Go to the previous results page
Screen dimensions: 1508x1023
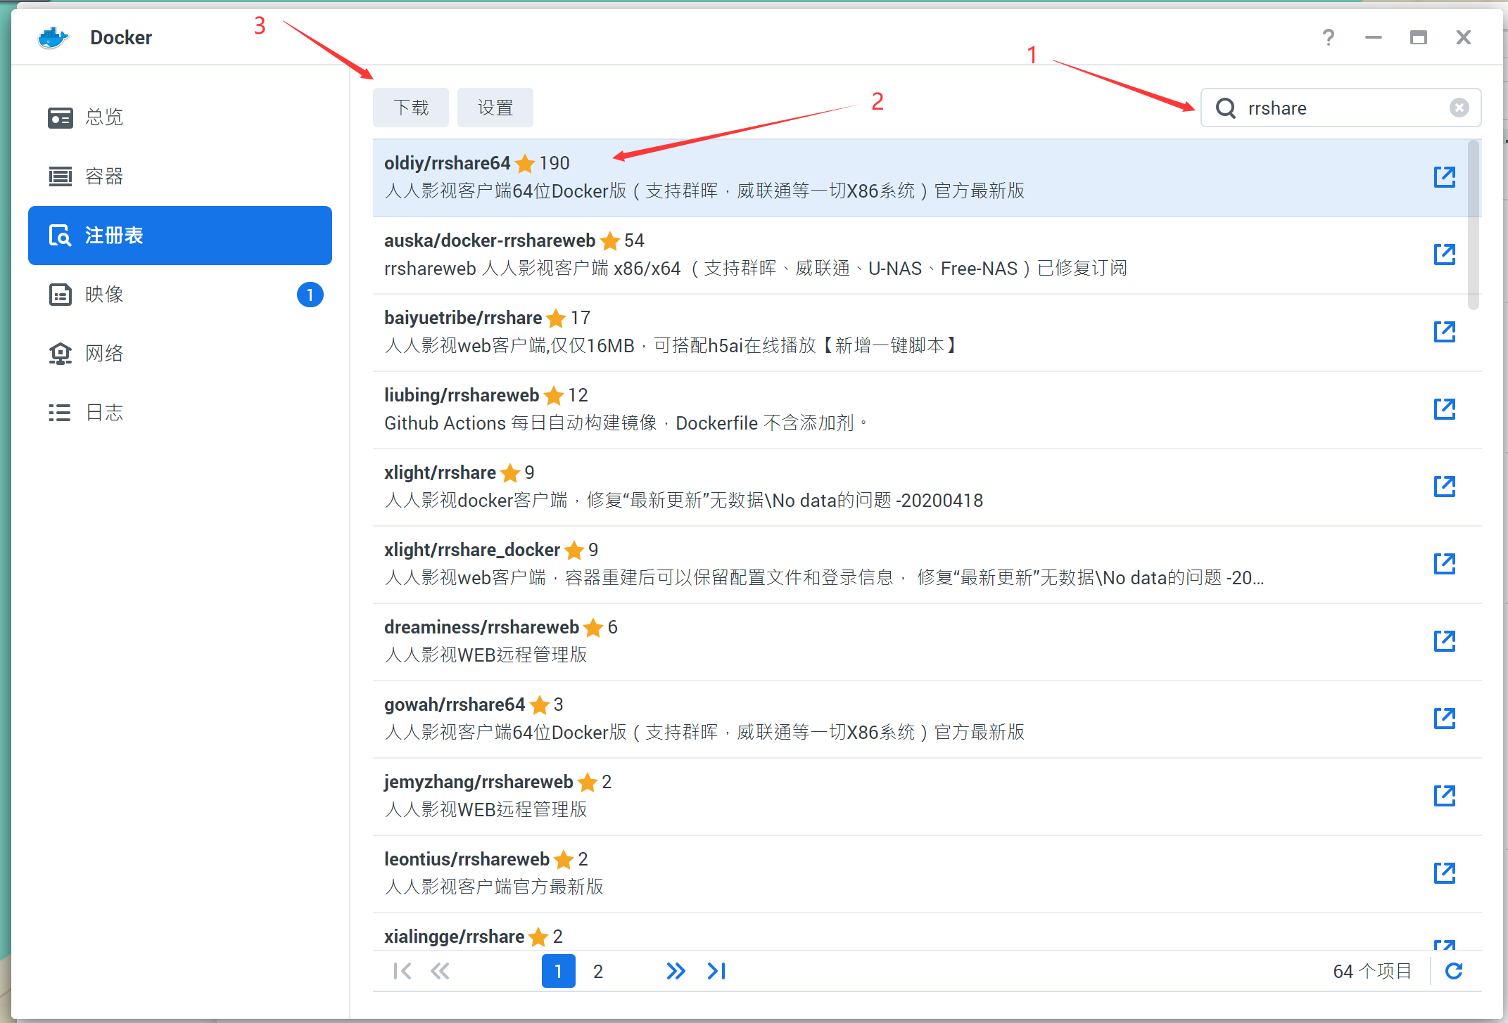tap(441, 971)
